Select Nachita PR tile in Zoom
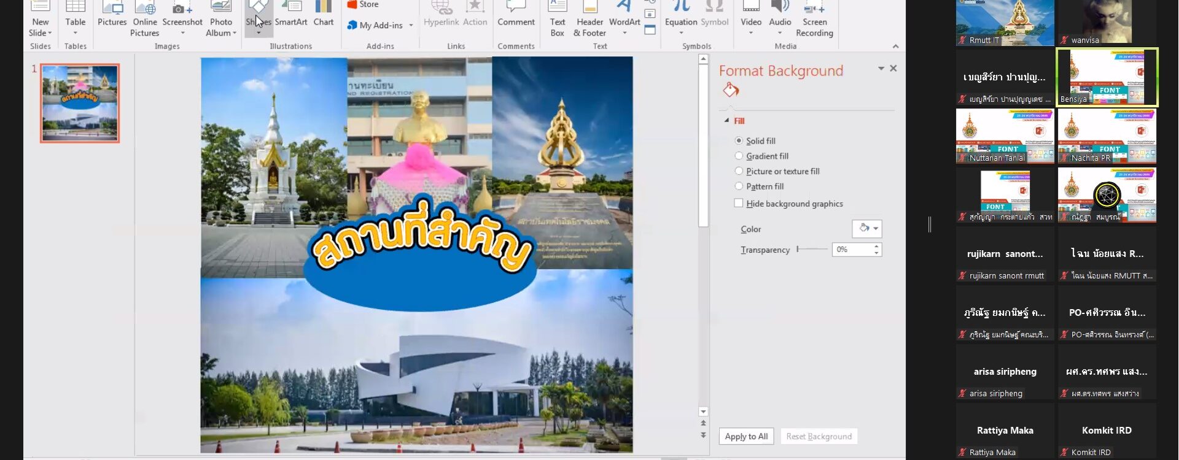The height and width of the screenshot is (460, 1179). [x=1107, y=136]
